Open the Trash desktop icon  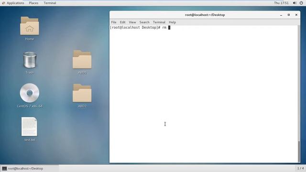tap(30, 60)
